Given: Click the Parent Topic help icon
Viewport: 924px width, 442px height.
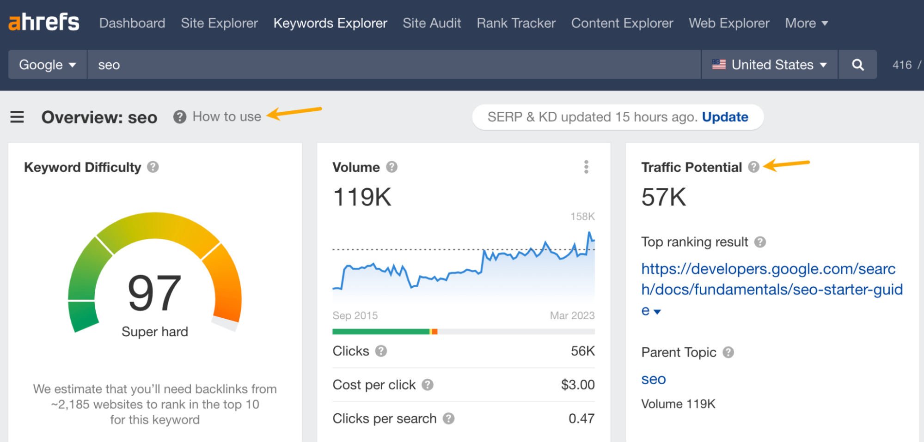Looking at the screenshot, I should click(x=728, y=352).
